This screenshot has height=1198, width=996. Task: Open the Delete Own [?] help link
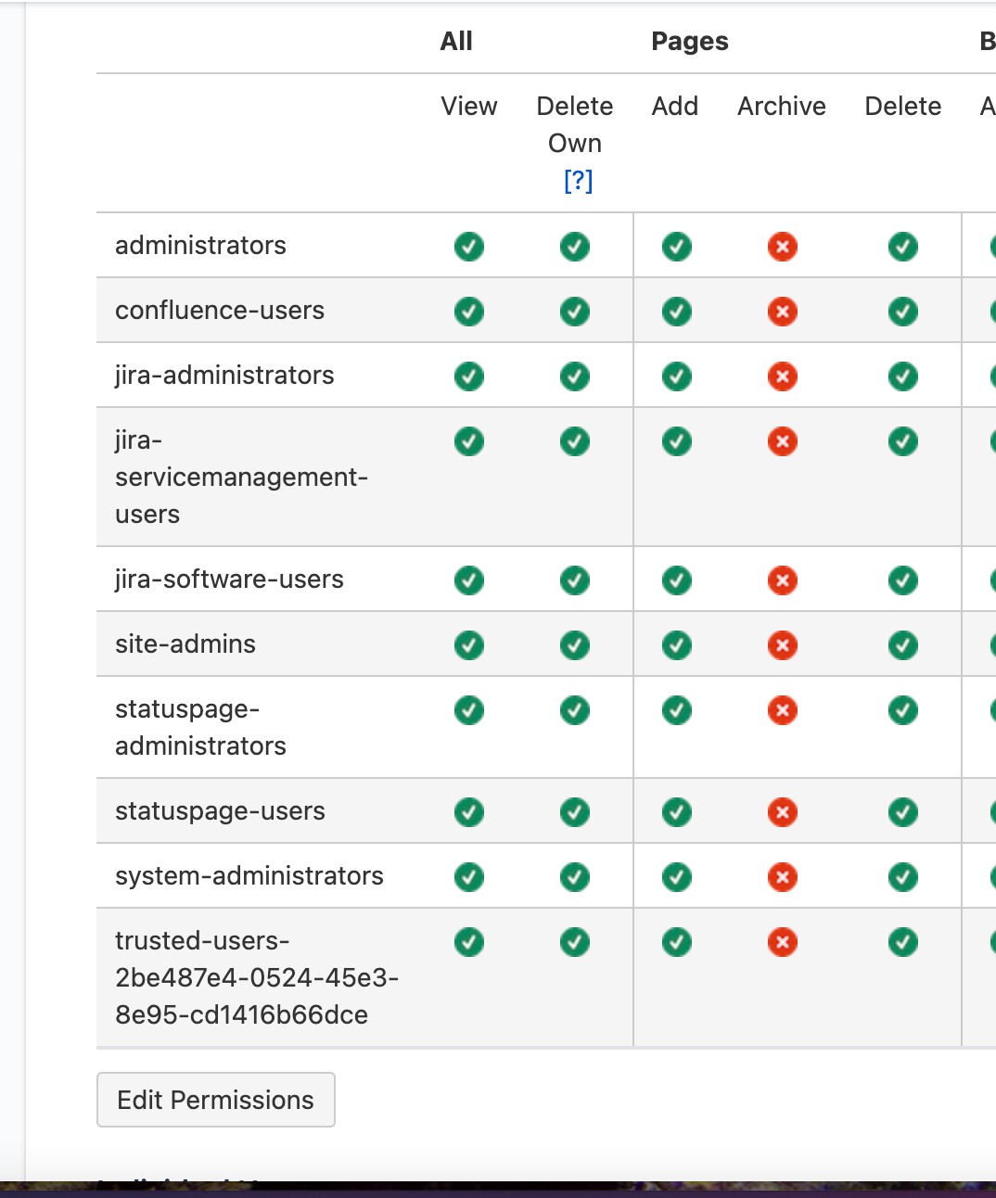point(578,180)
